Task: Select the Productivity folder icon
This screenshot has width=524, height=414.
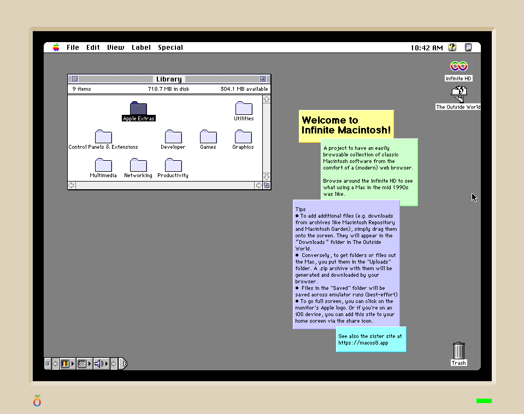Action: [x=173, y=165]
